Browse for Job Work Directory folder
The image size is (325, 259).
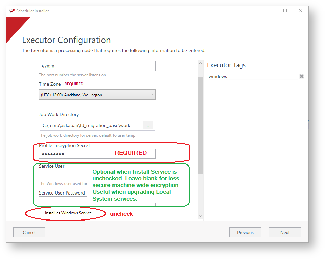(x=148, y=125)
